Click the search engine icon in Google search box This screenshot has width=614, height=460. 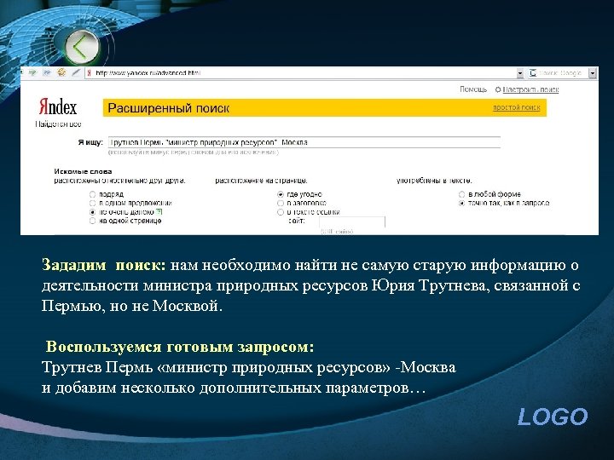pos(532,72)
